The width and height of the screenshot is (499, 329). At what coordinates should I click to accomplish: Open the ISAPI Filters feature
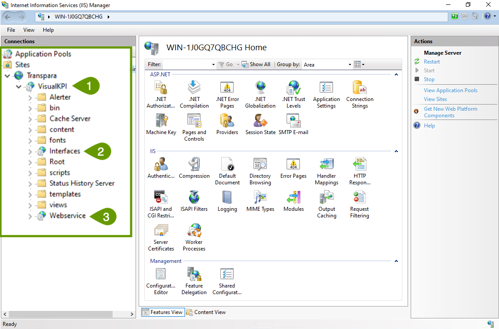194,198
